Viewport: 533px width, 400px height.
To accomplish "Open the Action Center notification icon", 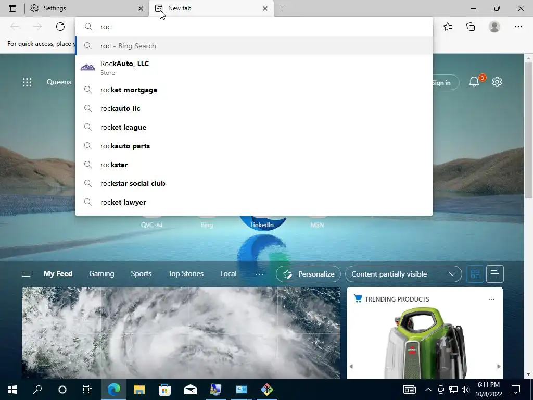I will pos(516,390).
